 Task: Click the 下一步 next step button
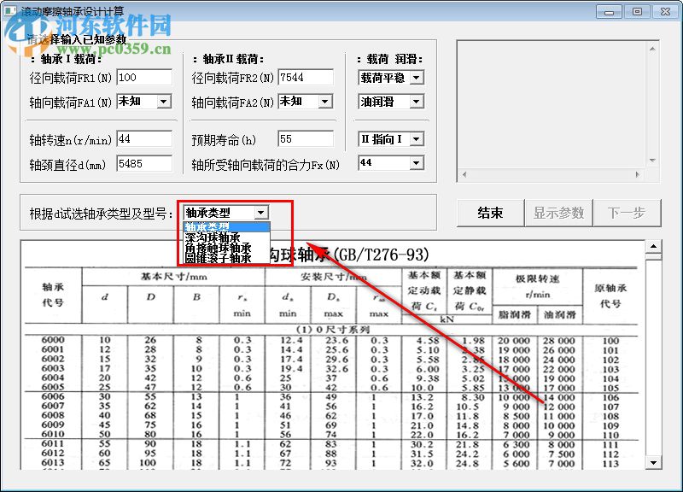click(628, 213)
